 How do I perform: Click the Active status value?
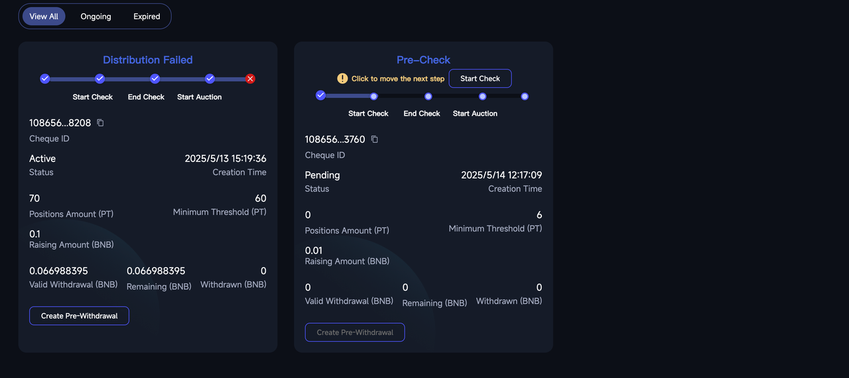tap(42, 159)
